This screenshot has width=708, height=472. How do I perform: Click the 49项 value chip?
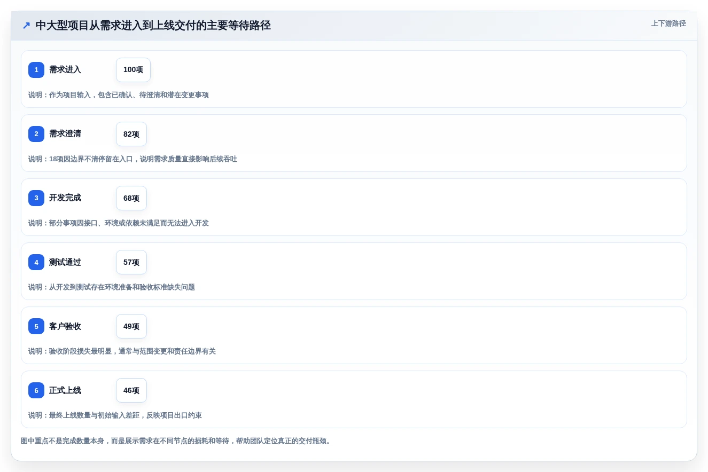[131, 326]
